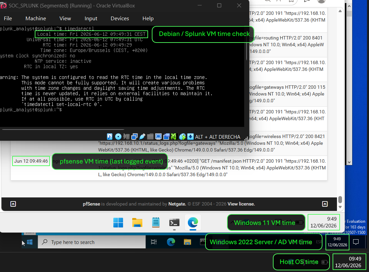Click the 'RTC in local TZ: yes' line
The image size is (369, 272).
click(x=51, y=66)
